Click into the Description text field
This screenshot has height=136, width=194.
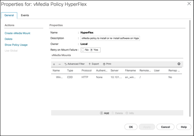click(x=110, y=38)
